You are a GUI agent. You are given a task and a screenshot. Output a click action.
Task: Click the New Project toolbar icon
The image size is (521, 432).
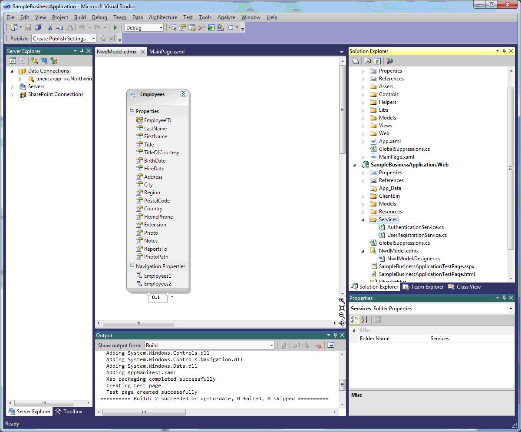13,27
